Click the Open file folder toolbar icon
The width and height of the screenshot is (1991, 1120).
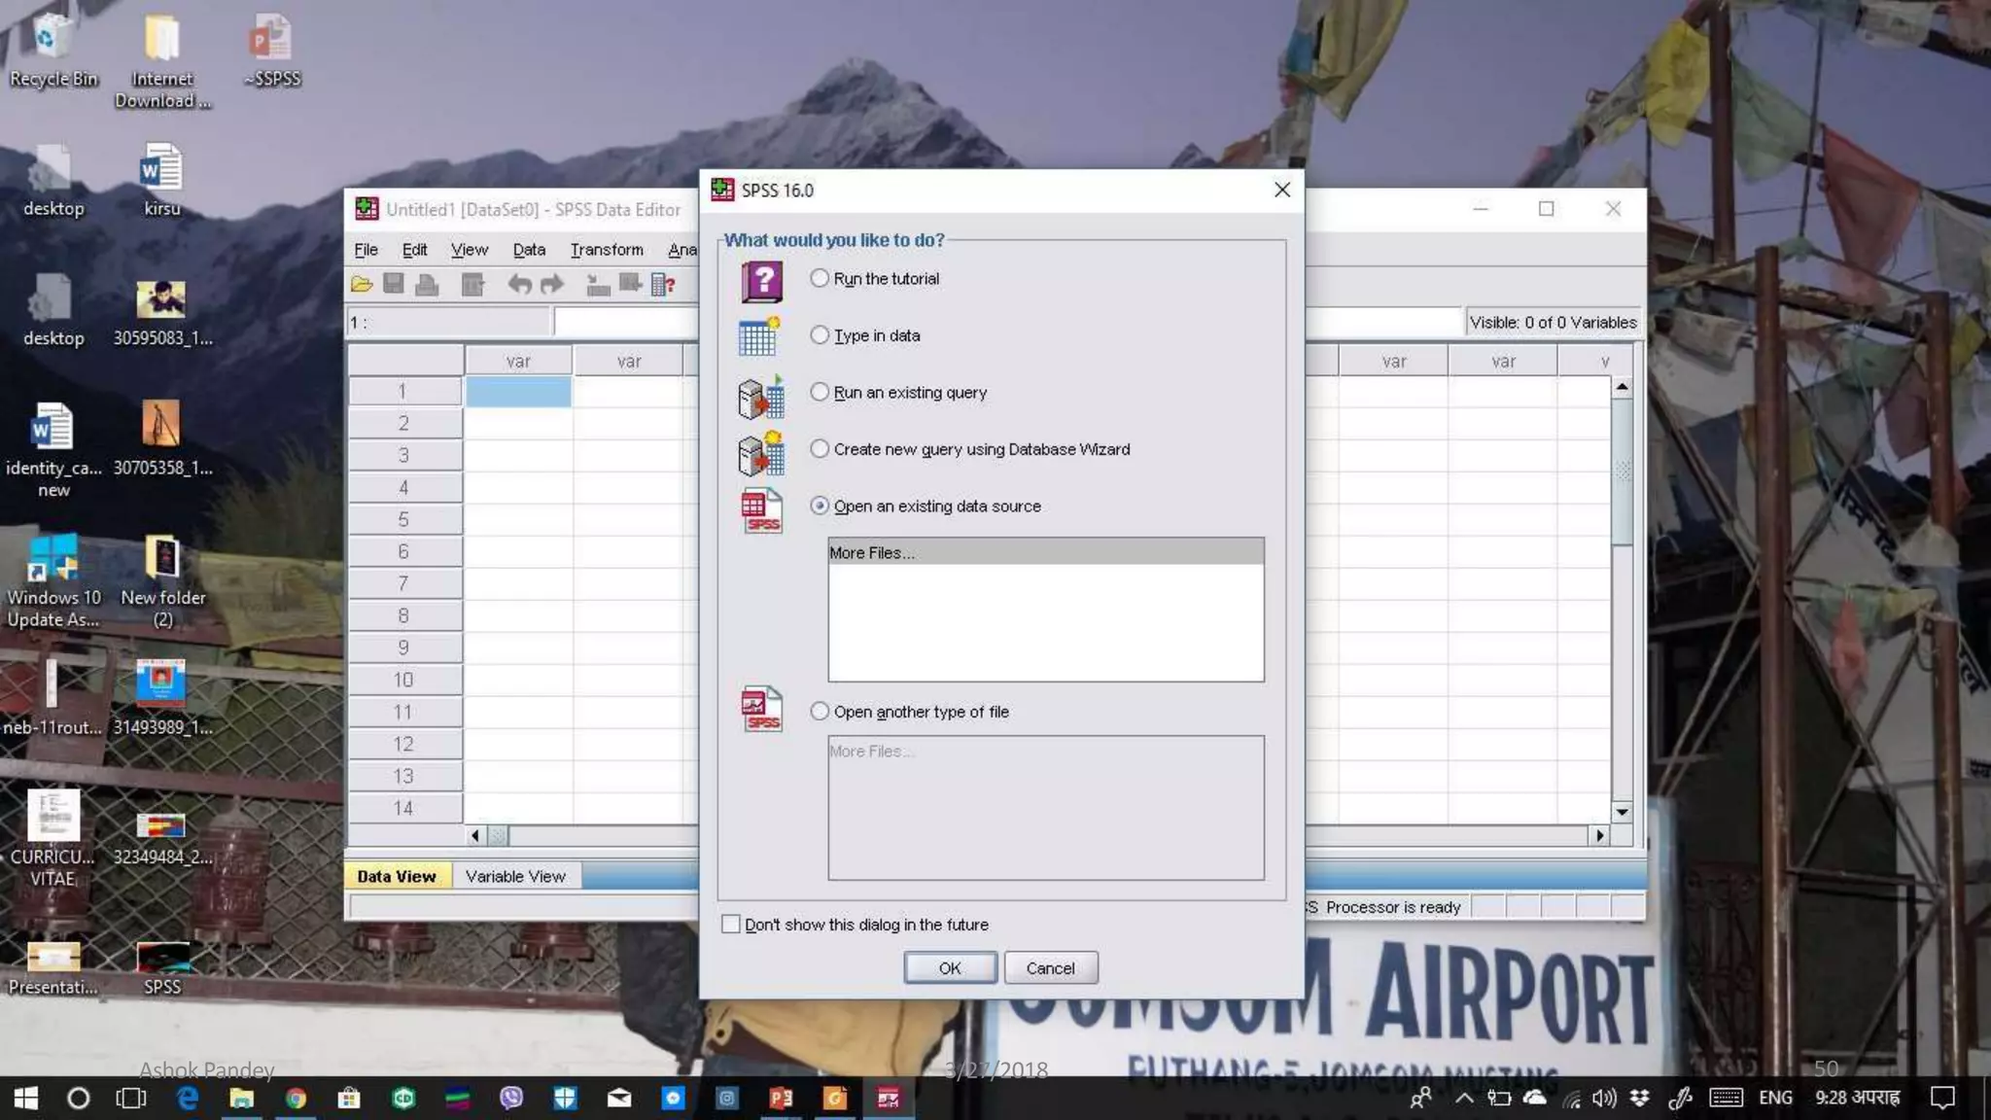tap(362, 285)
